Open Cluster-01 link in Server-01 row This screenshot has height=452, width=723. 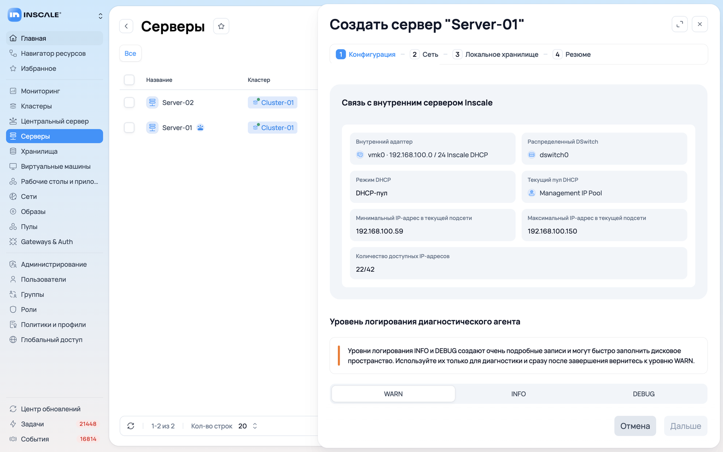pos(273,128)
